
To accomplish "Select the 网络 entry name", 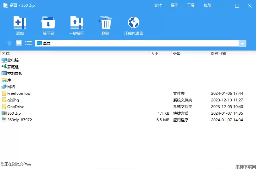I will 11,87.
